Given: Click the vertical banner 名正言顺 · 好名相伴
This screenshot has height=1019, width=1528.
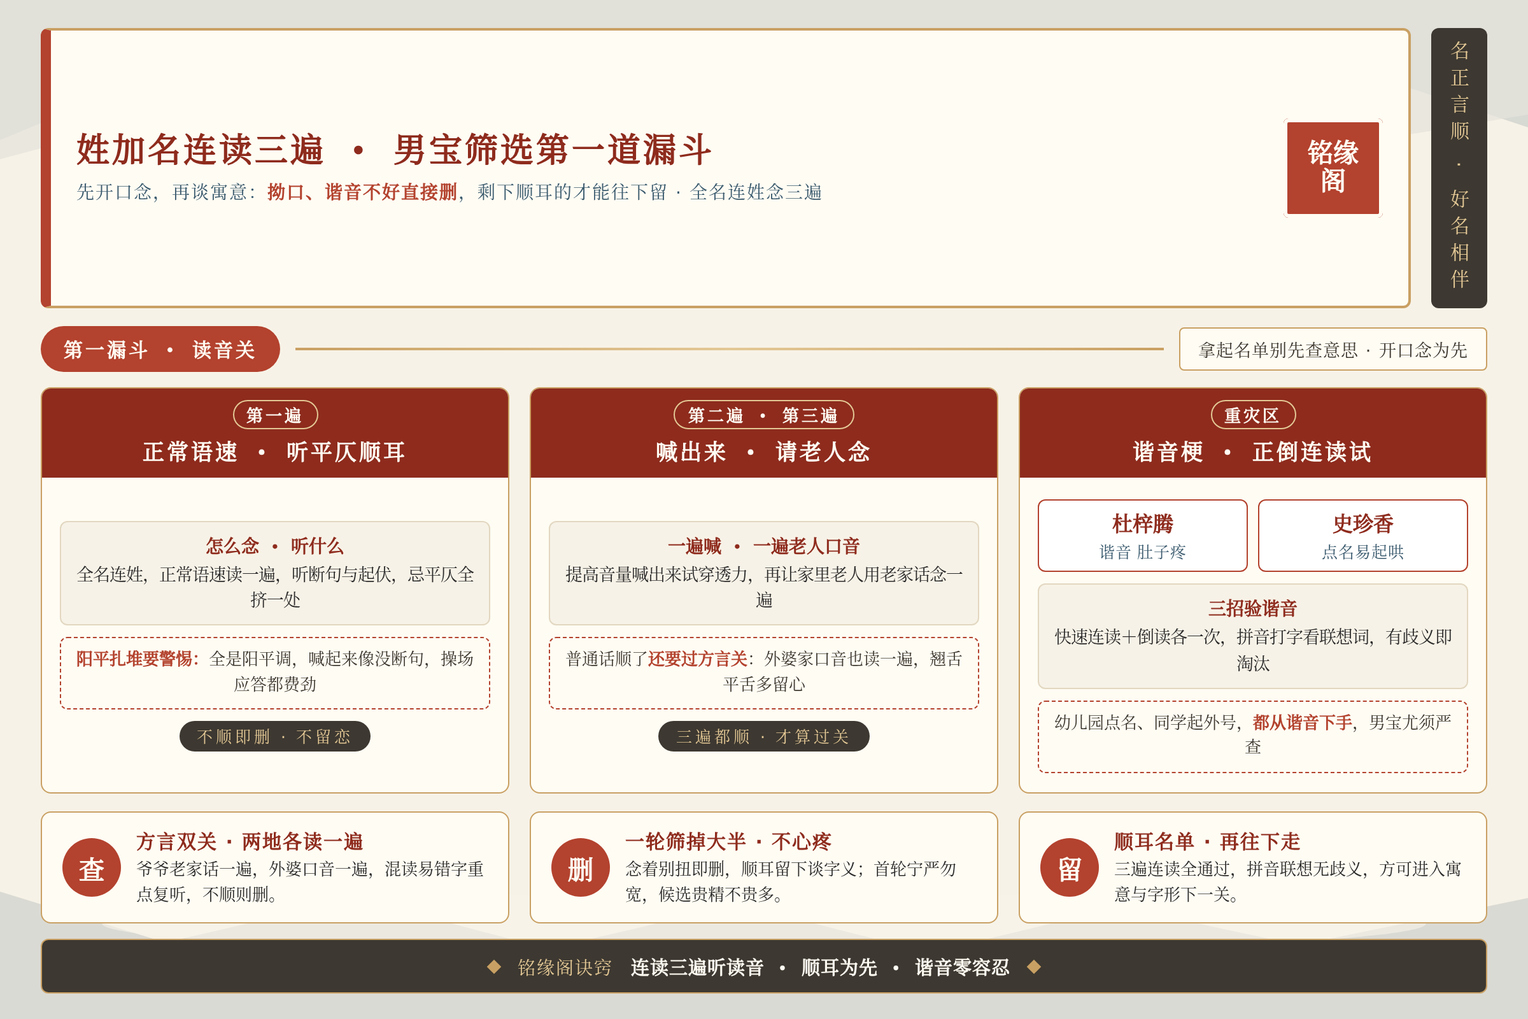Looking at the screenshot, I should point(1459,167).
